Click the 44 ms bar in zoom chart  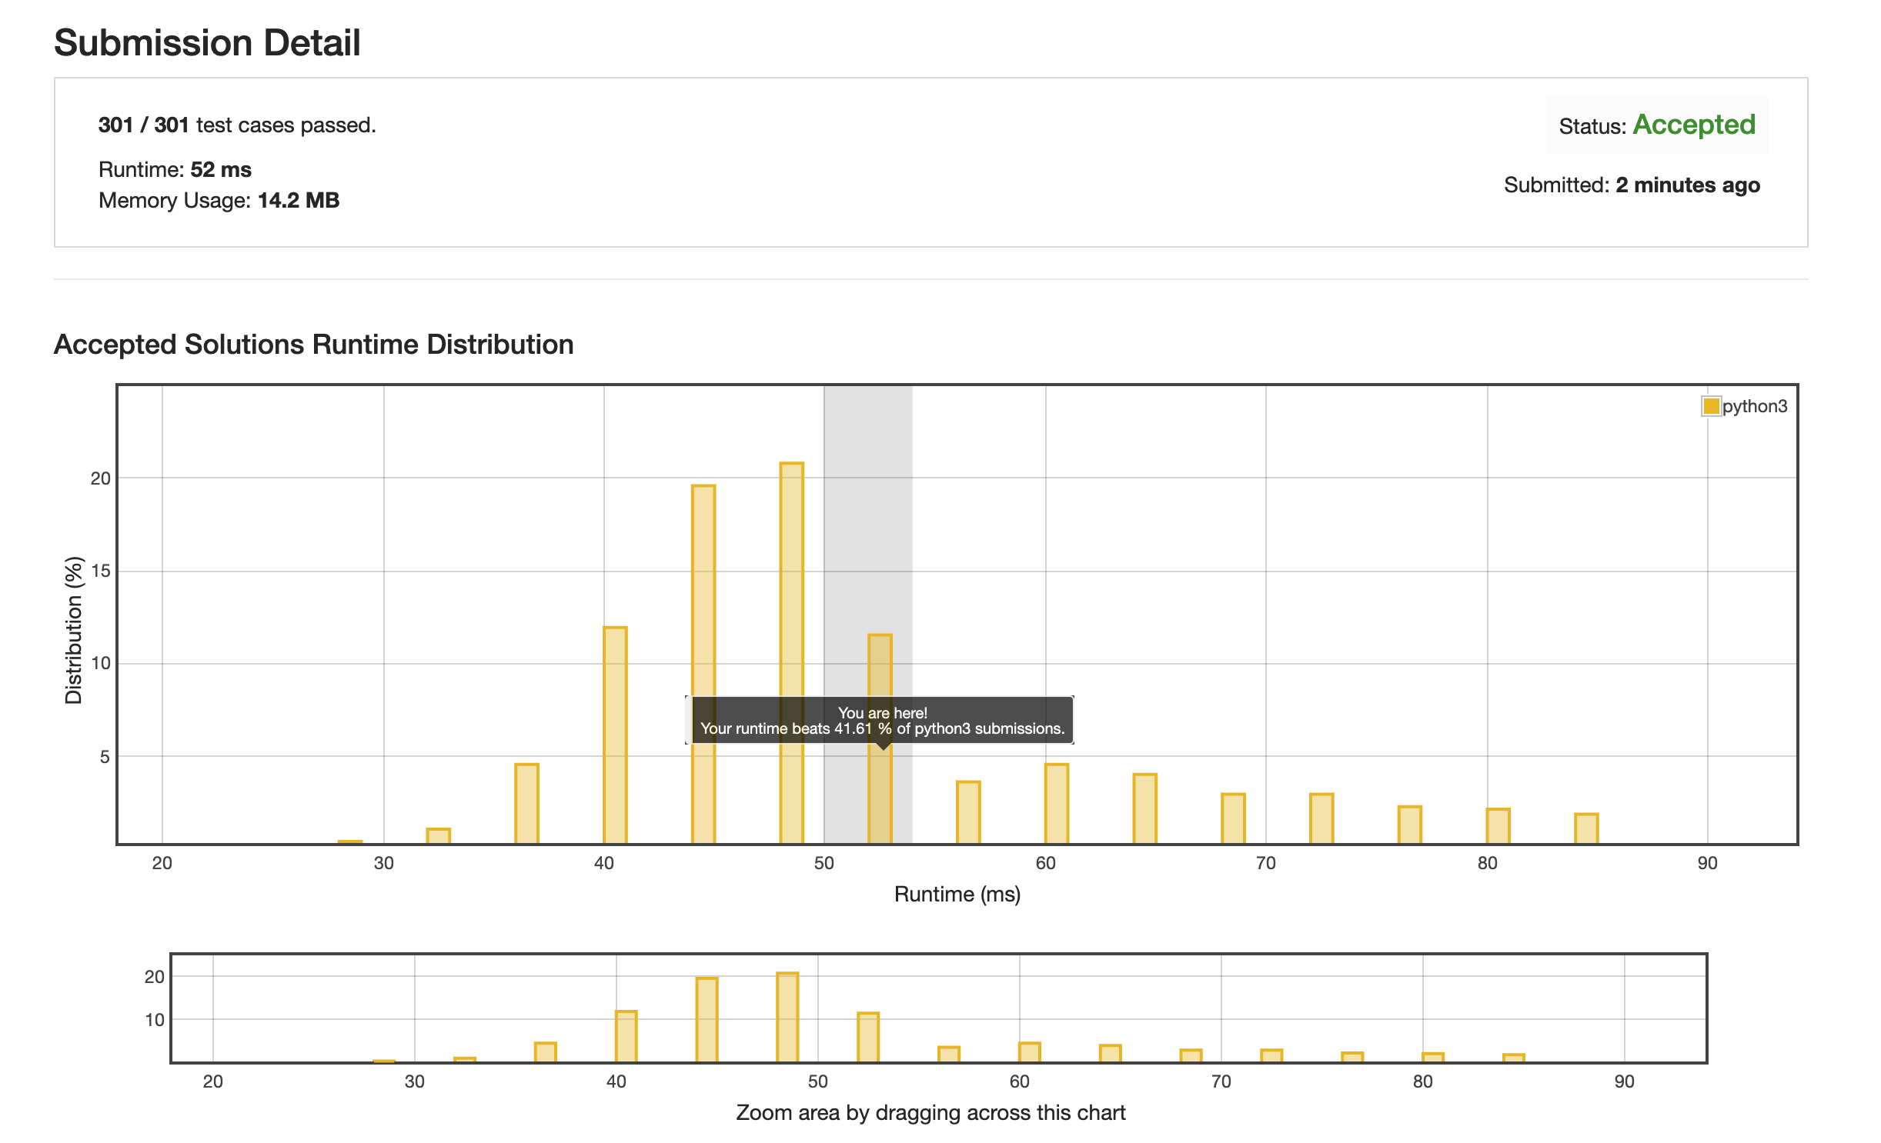[707, 1019]
